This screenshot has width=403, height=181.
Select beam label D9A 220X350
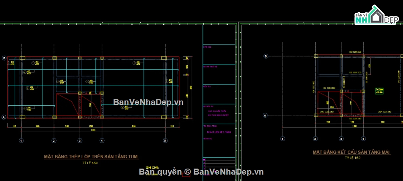[384, 112]
